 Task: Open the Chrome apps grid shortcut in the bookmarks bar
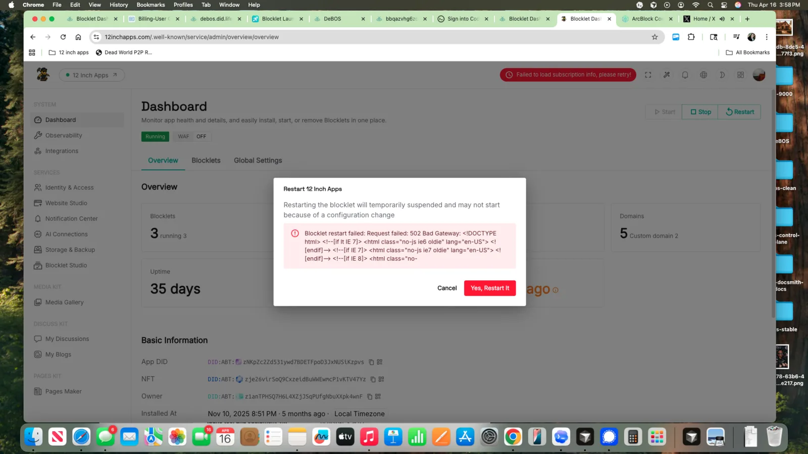click(32, 52)
